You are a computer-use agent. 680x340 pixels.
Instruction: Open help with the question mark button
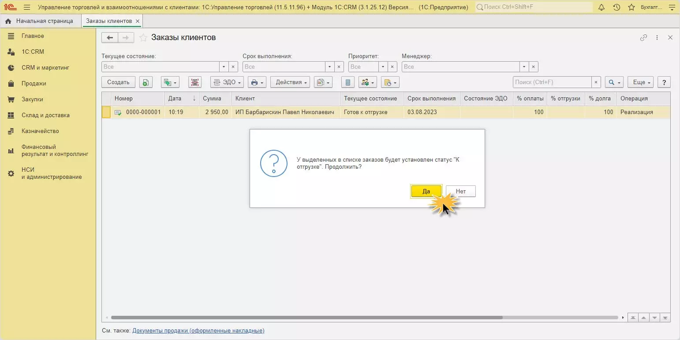[x=664, y=82]
